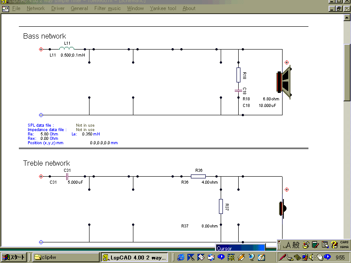Click the volume speaker tray icon
This screenshot has height=263, width=351.
312,257
